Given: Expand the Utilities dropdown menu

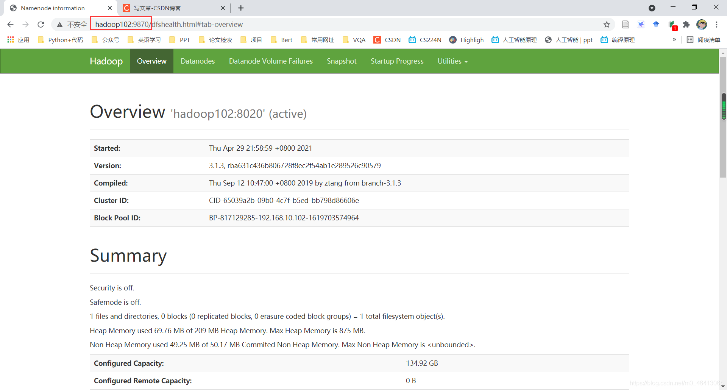Looking at the screenshot, I should [x=452, y=61].
